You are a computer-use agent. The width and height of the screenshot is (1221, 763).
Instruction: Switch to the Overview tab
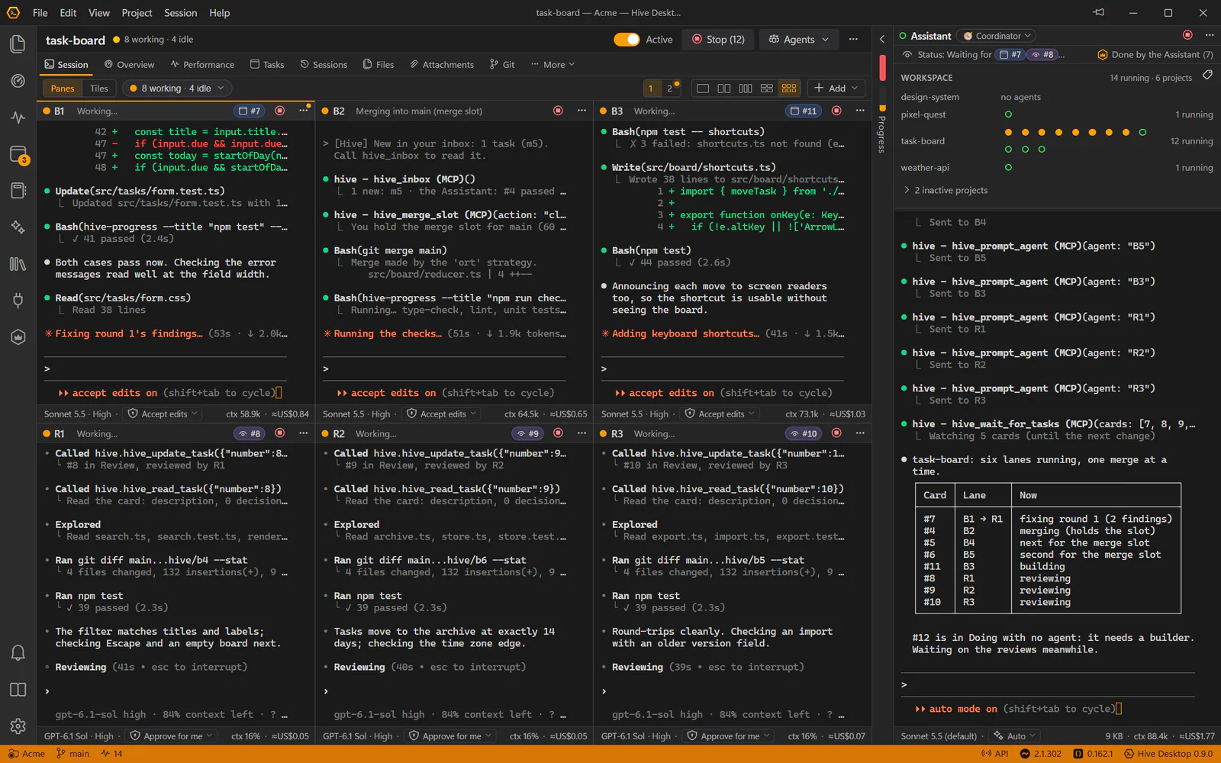coord(129,65)
